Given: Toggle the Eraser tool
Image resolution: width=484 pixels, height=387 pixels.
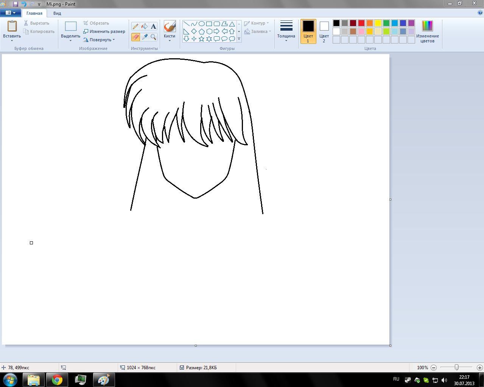Looking at the screenshot, I should pyautogui.click(x=135, y=37).
